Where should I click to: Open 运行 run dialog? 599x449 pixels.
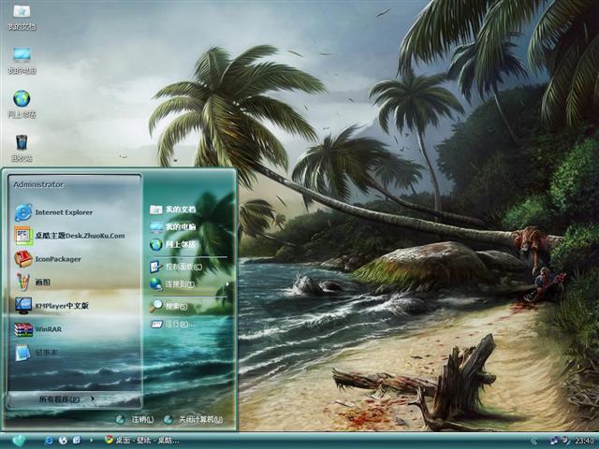pos(172,325)
